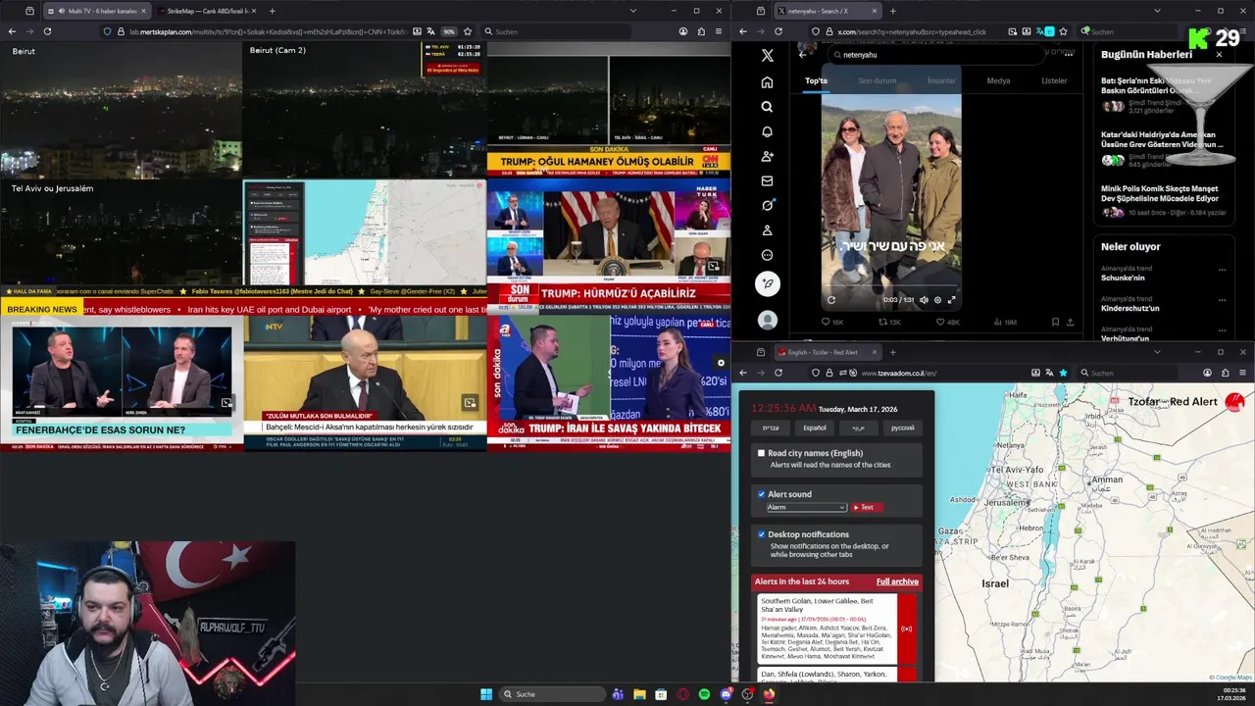Screen dimensions: 1255x706
Task: Mute the tweet video sound
Action: 924,300
